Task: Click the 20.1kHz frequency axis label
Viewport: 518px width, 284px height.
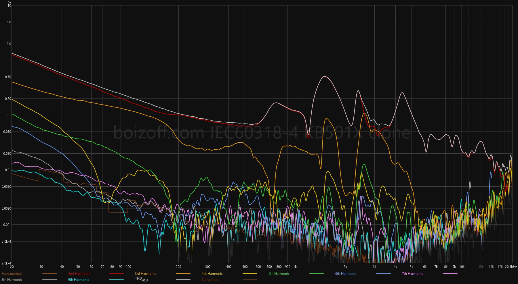Action: click(x=511, y=267)
